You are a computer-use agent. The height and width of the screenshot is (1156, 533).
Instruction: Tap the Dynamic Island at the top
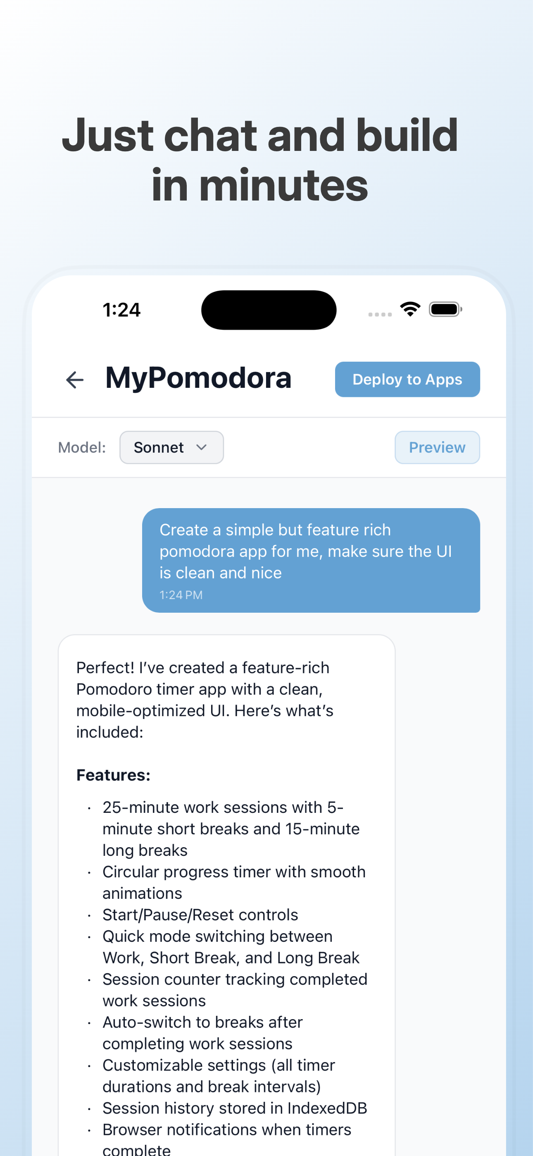point(268,310)
